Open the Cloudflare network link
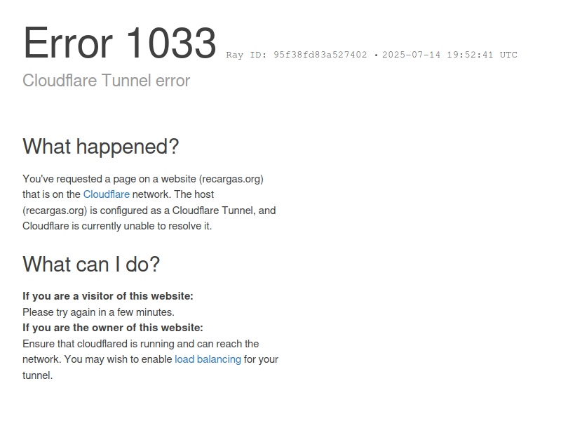561x421 pixels. point(107,194)
